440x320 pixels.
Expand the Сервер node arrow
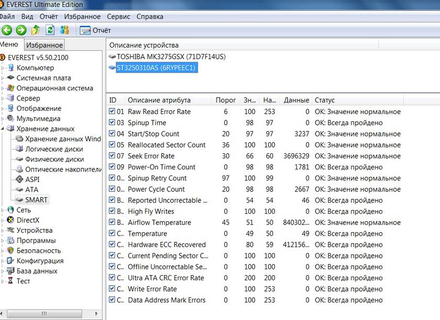pyautogui.click(x=3, y=98)
